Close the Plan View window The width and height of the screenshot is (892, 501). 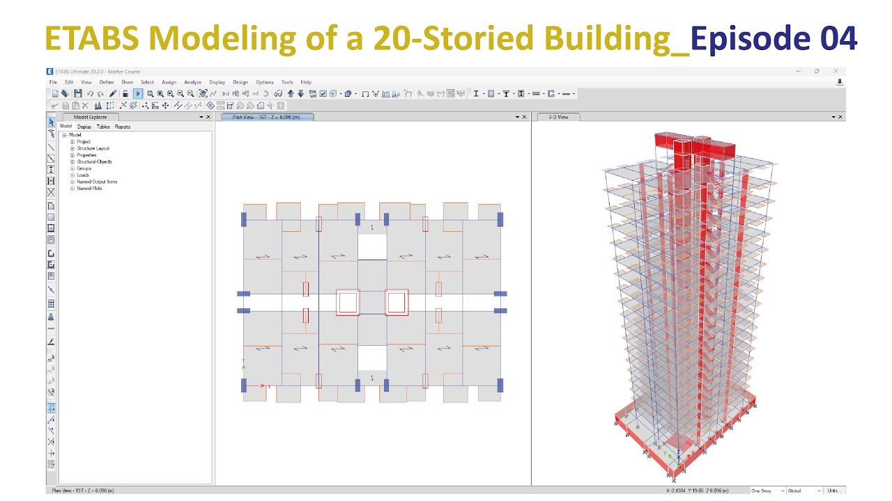525,117
